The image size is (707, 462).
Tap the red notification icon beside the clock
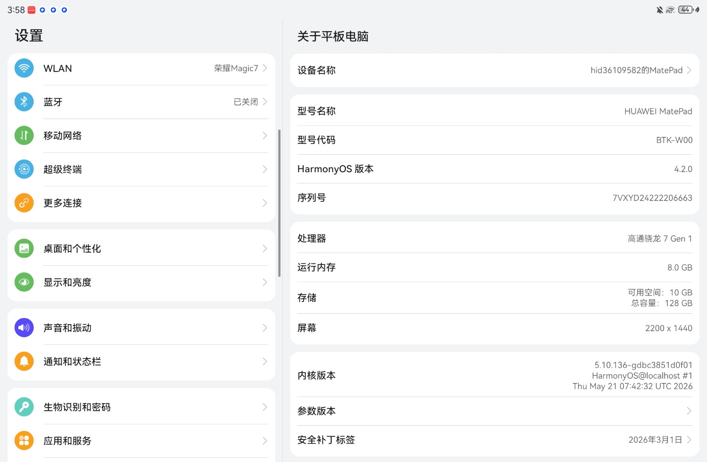[x=32, y=10]
